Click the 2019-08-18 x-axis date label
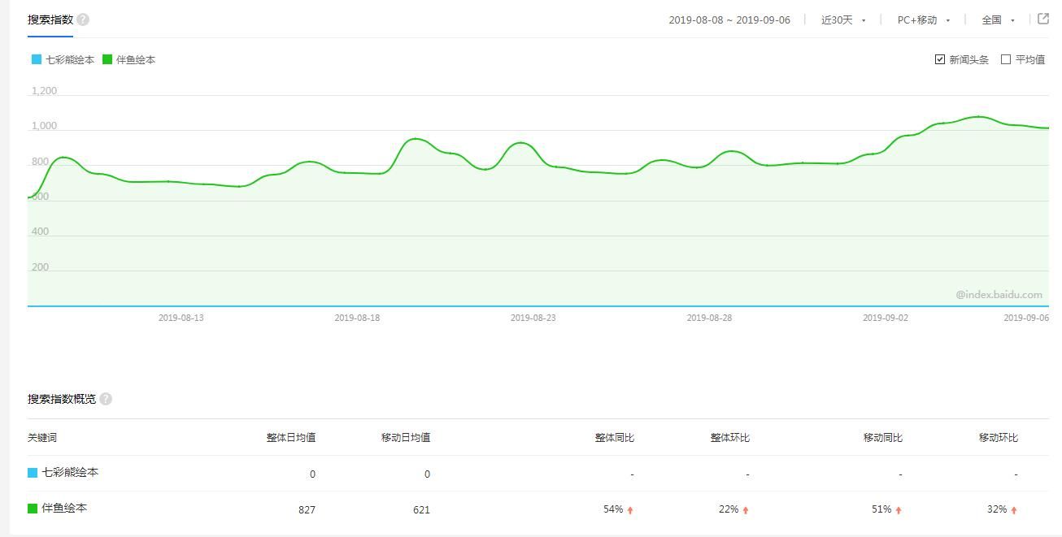The image size is (1062, 537). 357,318
